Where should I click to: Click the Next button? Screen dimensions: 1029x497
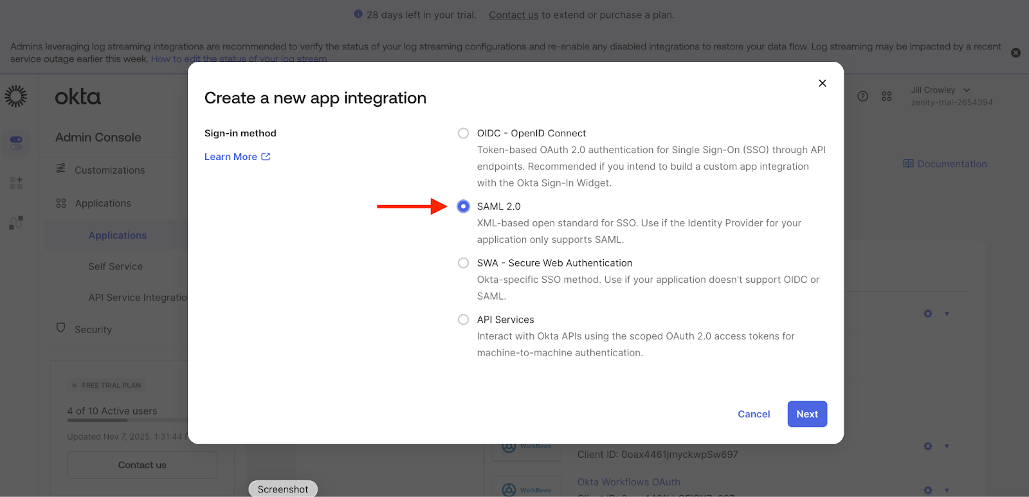(806, 414)
